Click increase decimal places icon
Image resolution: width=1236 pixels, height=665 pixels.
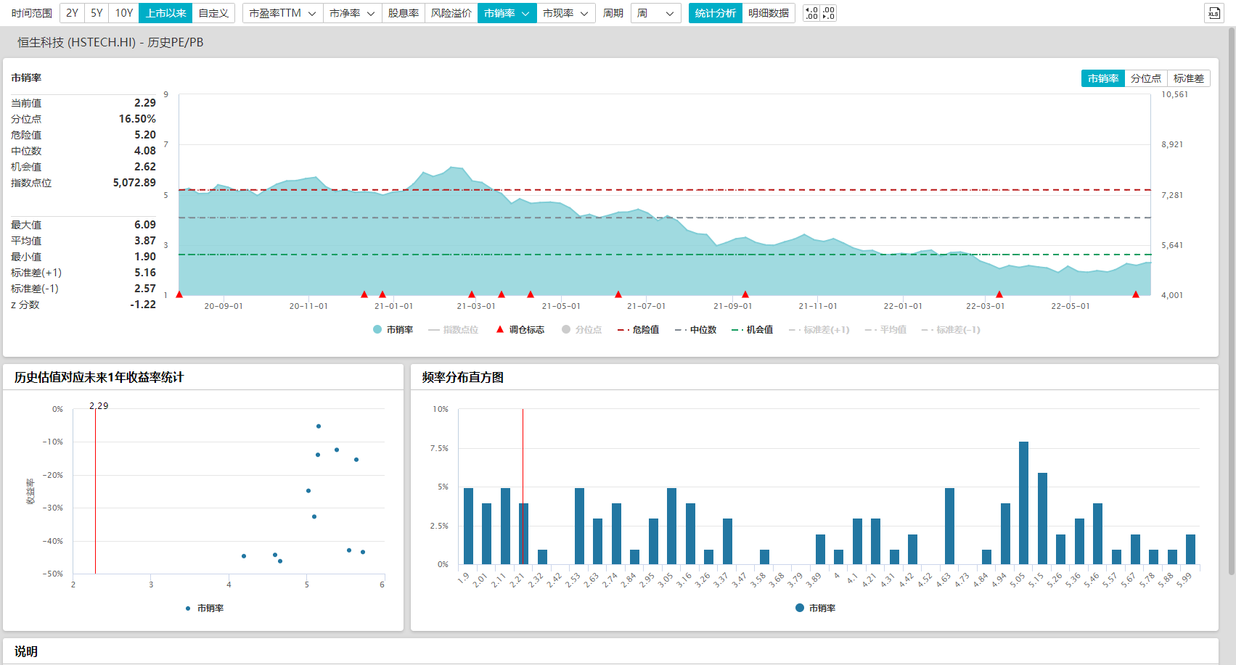(811, 13)
